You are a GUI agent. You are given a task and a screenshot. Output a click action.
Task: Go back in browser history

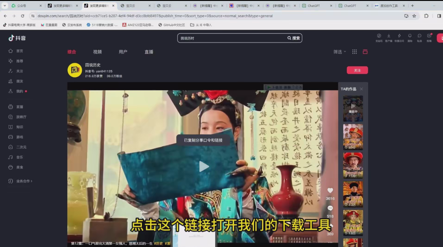click(5, 16)
